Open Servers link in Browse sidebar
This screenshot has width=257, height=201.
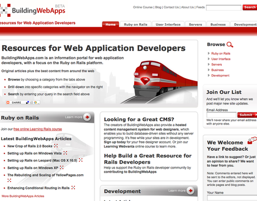(x=217, y=64)
